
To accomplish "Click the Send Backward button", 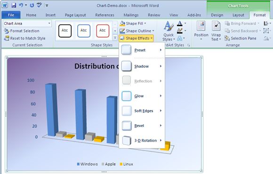I will (243, 31).
